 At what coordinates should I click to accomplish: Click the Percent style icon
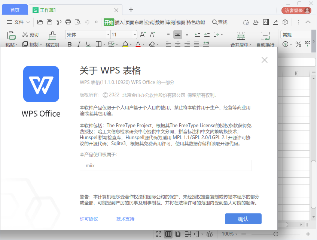click(298, 44)
